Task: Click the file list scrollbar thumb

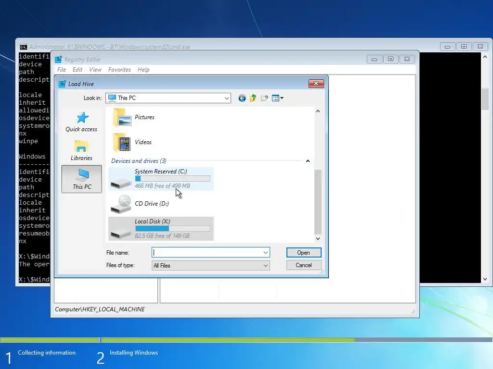Action: pos(318,202)
